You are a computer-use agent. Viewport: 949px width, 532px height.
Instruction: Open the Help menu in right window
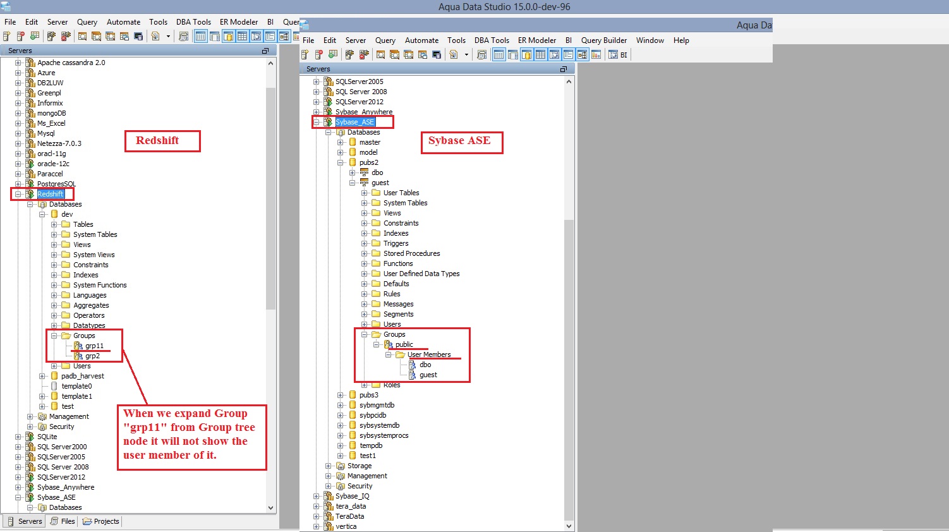click(681, 40)
